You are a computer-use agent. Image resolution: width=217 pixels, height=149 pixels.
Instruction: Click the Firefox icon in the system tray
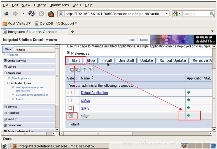pyautogui.click(x=185, y=146)
